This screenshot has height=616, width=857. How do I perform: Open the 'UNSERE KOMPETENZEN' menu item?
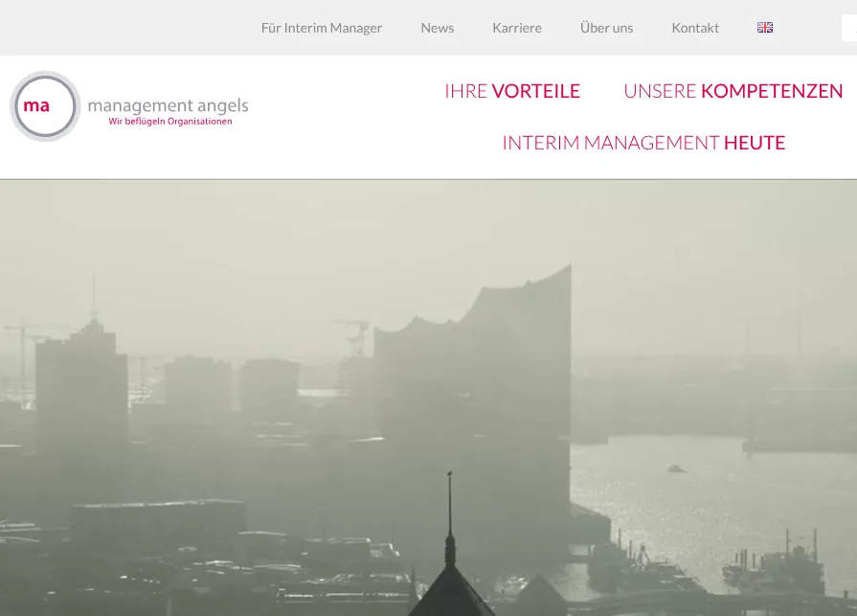(733, 91)
